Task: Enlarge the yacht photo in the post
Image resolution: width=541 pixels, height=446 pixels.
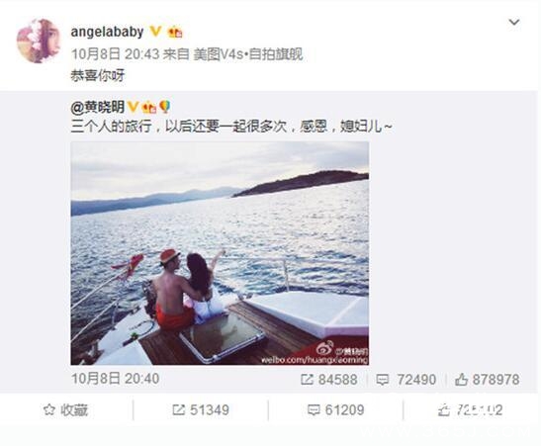Action: point(220,253)
